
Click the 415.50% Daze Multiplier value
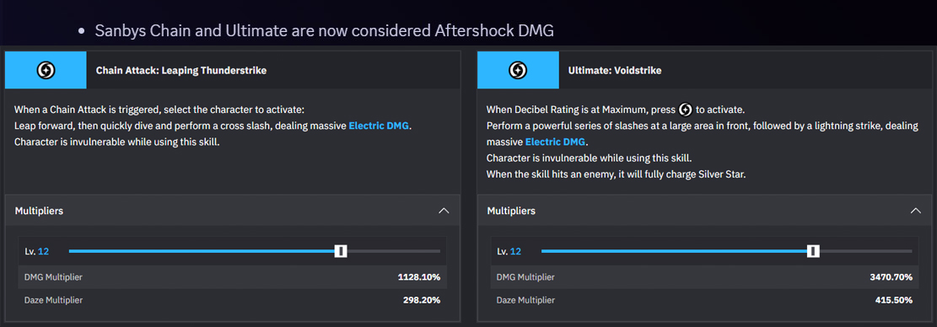(893, 300)
